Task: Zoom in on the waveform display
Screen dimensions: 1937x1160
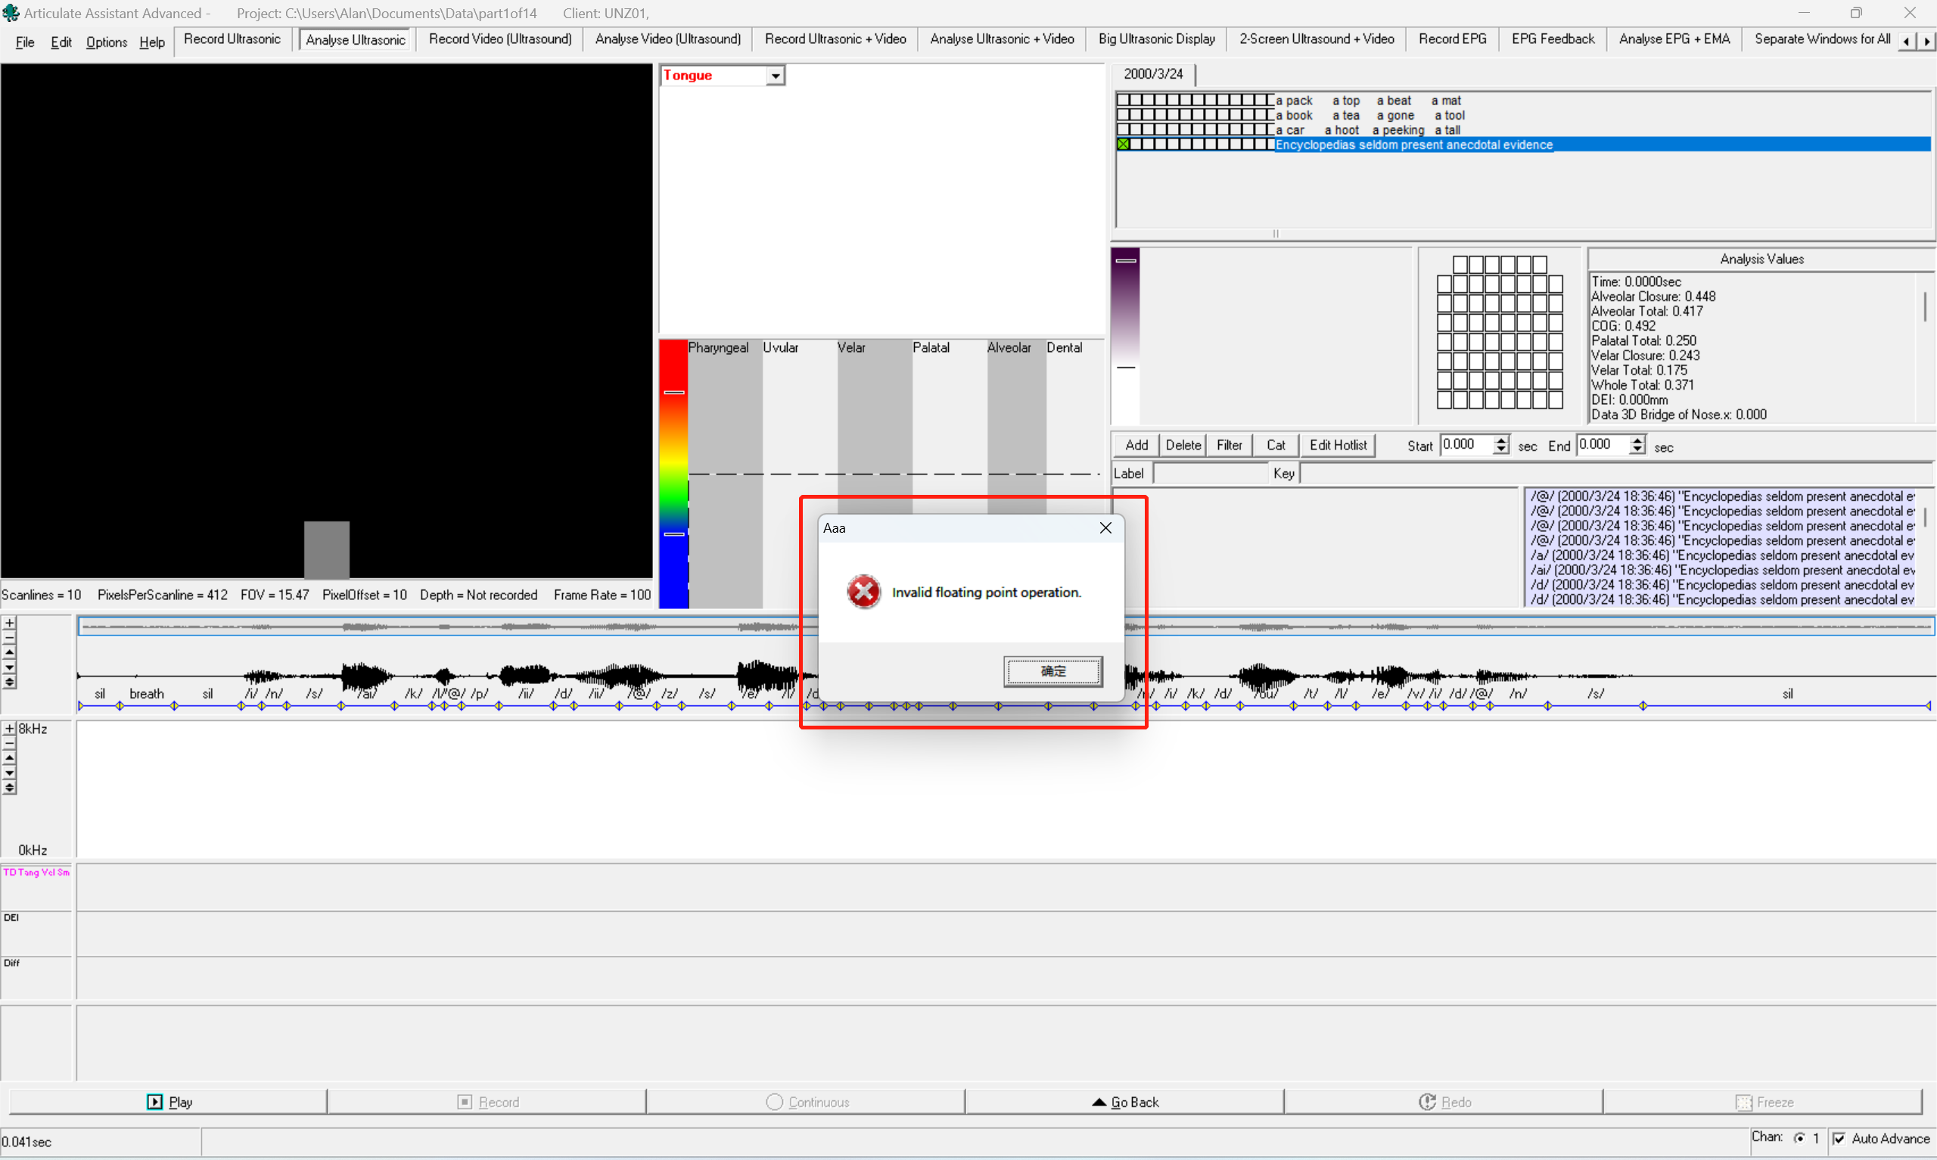Action: 9,624
